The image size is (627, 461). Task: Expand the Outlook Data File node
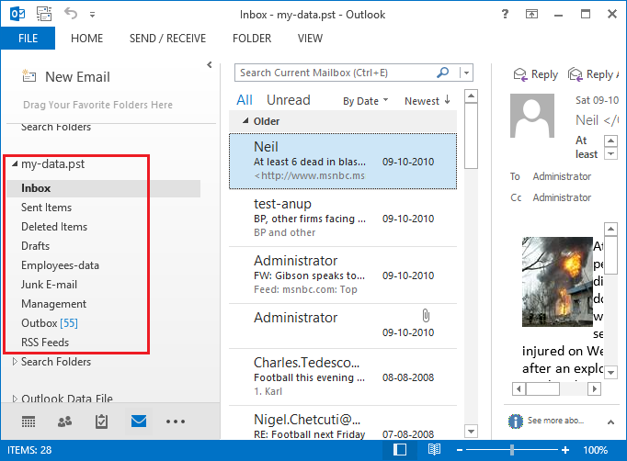[15, 399]
